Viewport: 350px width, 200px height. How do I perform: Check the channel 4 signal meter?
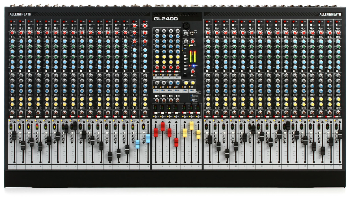click(x=37, y=127)
